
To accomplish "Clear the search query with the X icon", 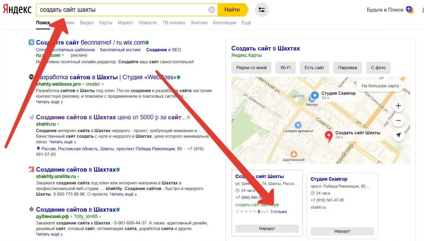I will click(212, 10).
